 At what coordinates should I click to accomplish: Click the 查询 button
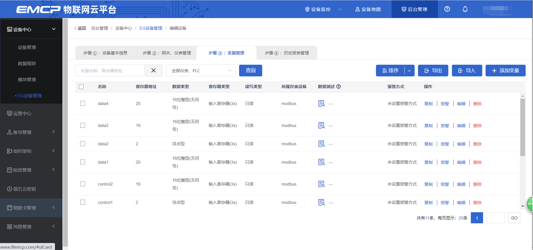click(251, 71)
